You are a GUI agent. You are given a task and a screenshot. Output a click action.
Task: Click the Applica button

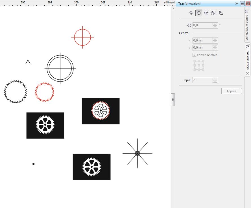(x=232, y=91)
